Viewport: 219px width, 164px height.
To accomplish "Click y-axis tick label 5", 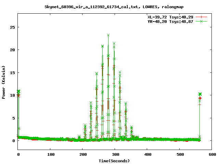I will [x=14, y=118].
